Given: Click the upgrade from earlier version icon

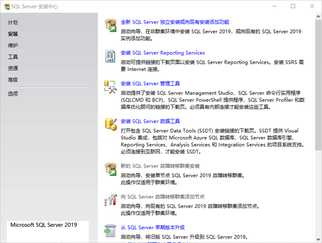Looking at the screenshot, I should point(110,231).
